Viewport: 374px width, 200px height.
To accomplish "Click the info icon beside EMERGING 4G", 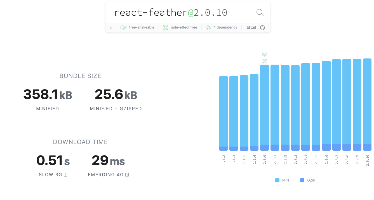I will click(127, 175).
